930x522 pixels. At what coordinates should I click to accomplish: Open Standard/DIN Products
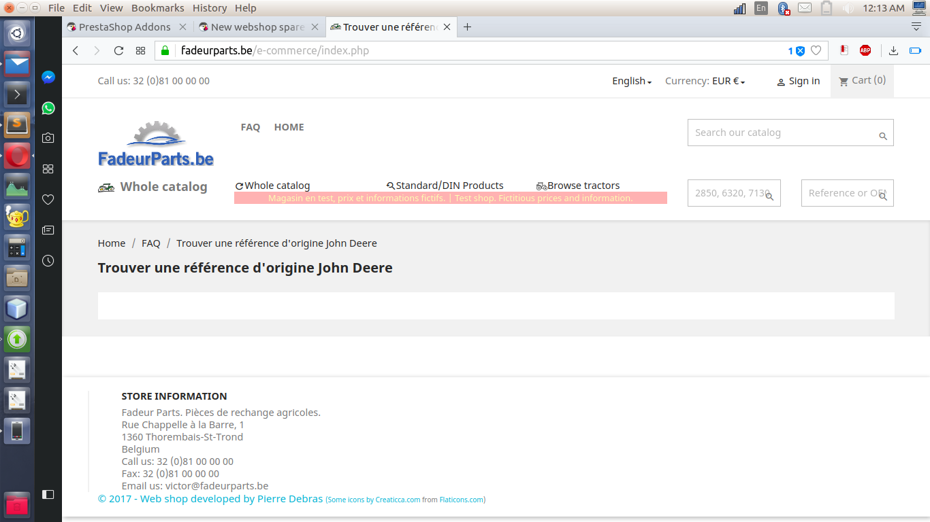pos(445,186)
